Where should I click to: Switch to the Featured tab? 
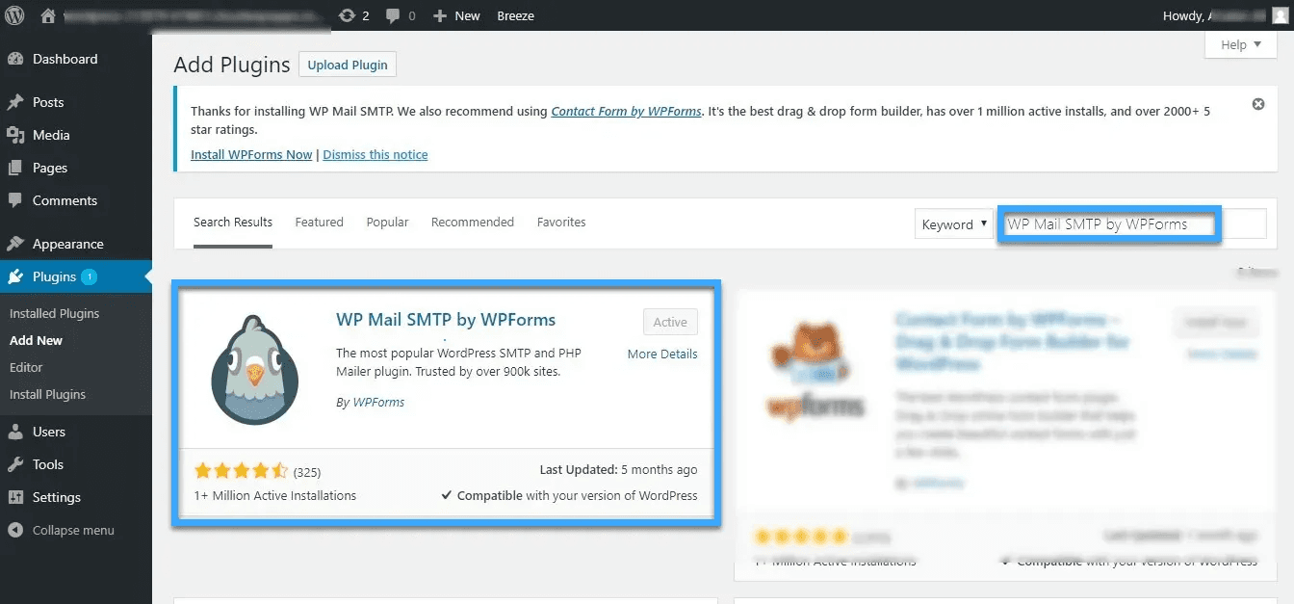click(x=319, y=222)
